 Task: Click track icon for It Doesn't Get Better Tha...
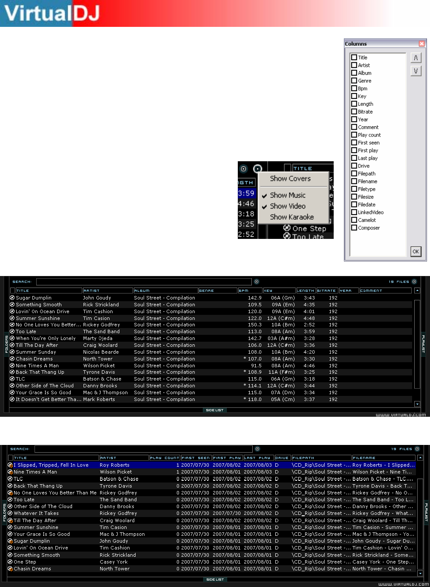pos(12,399)
